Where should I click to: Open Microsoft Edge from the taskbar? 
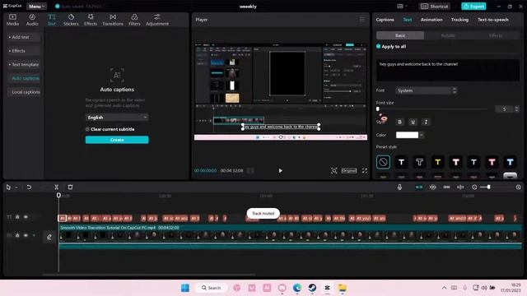296,288
